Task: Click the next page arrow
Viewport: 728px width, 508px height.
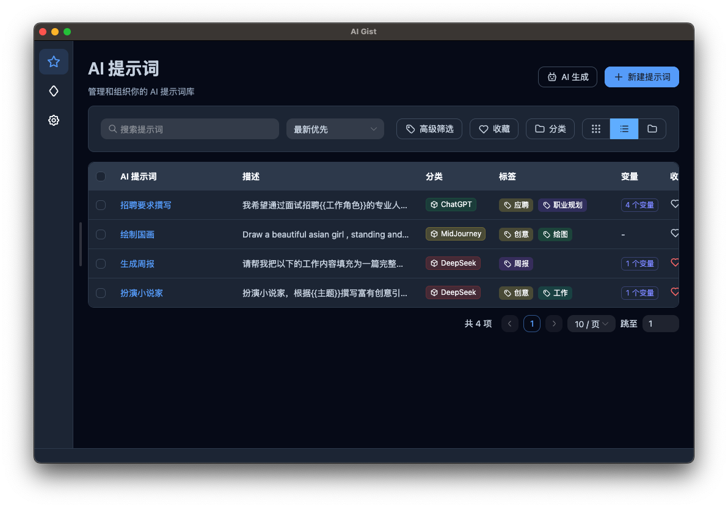Action: 553,324
